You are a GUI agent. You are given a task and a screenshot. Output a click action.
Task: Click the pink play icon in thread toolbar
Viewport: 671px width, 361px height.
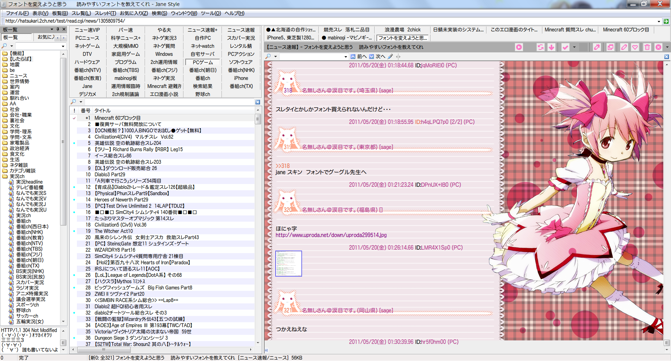point(519,47)
